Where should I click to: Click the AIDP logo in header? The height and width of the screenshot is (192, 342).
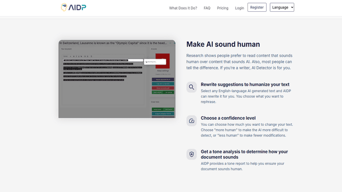pos(74,7)
